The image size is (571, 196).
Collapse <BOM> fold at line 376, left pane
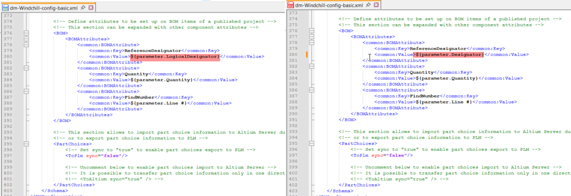coord(26,33)
